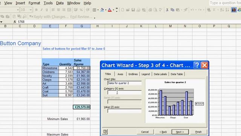Expand the Formatting toolbar options chevron
Viewport: 241px width, 136px height.
coord(117,10)
